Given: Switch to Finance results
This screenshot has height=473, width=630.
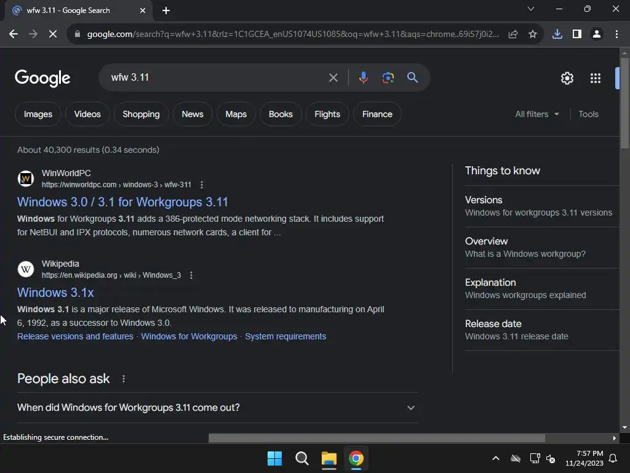Looking at the screenshot, I should pos(377,114).
